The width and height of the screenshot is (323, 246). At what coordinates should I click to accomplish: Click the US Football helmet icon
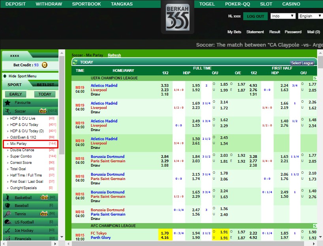[8, 222]
